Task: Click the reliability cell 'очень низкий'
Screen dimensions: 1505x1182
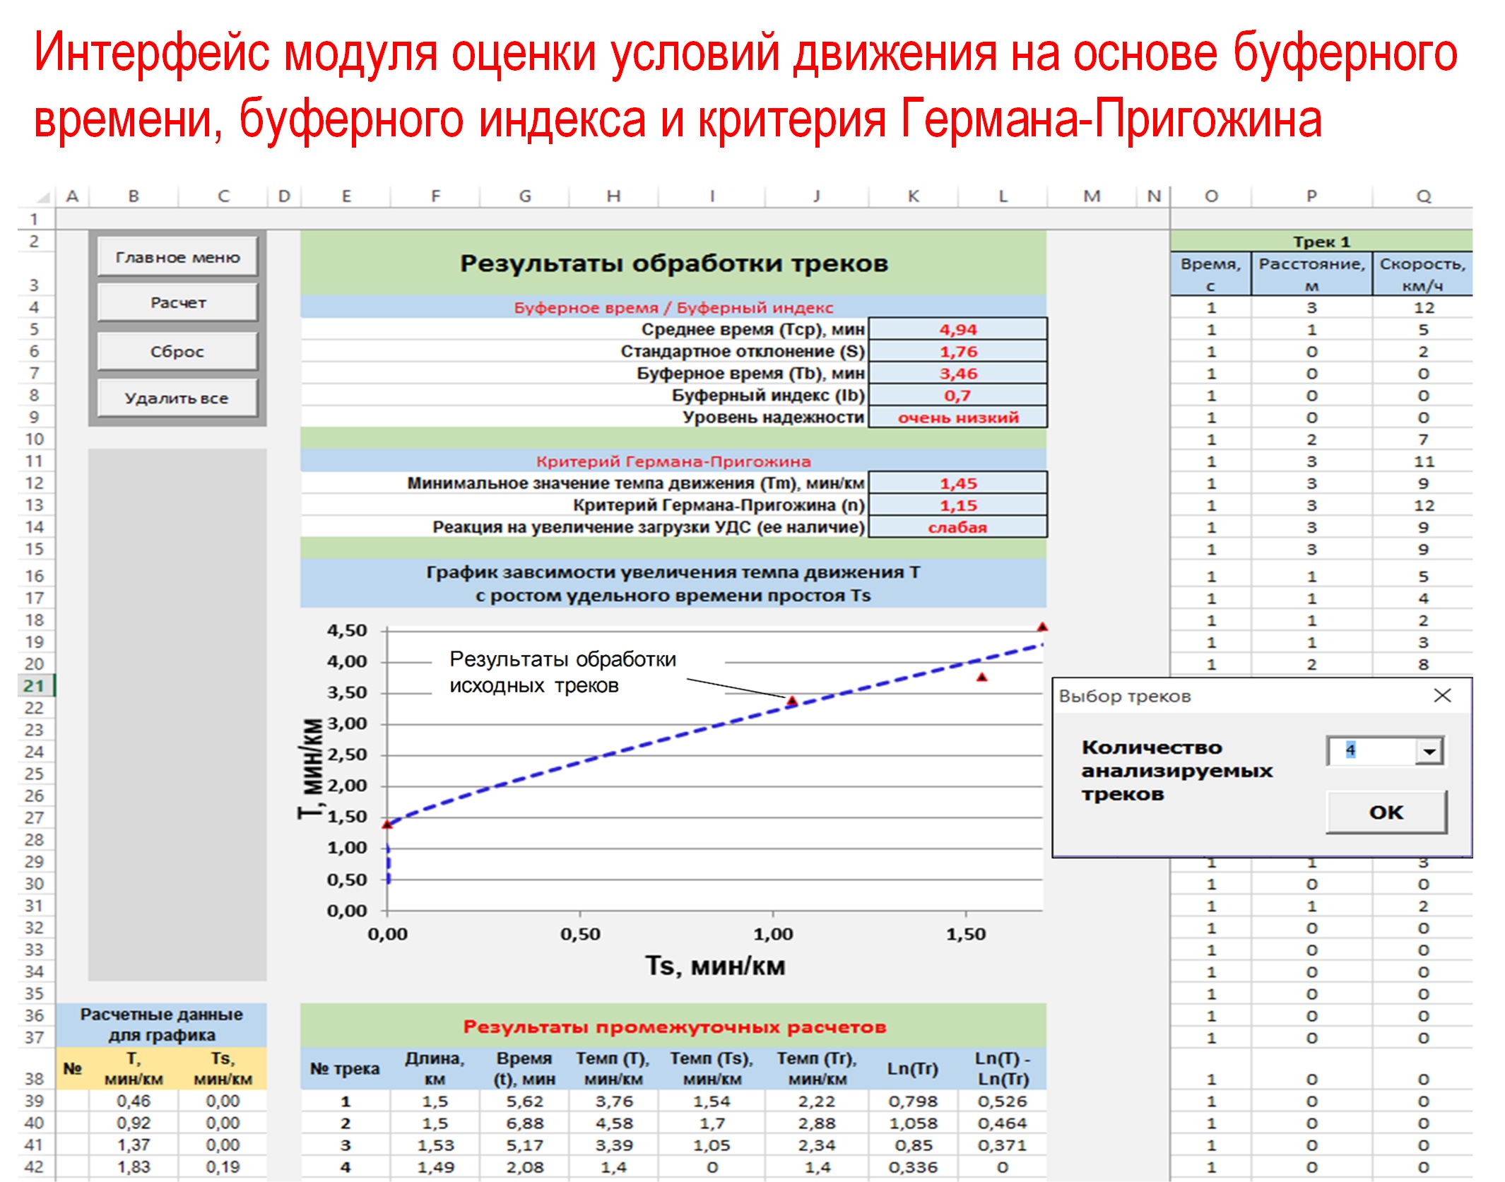Action: pos(957,417)
